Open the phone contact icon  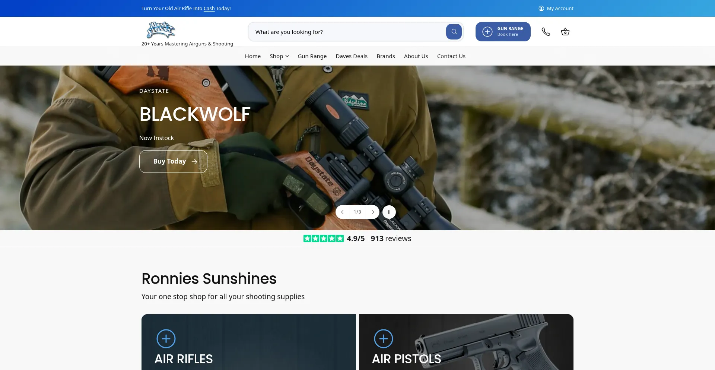tap(546, 32)
